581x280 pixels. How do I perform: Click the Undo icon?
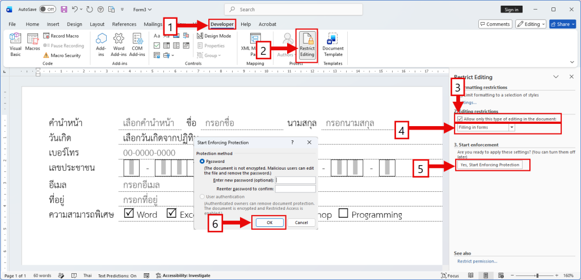[75, 10]
